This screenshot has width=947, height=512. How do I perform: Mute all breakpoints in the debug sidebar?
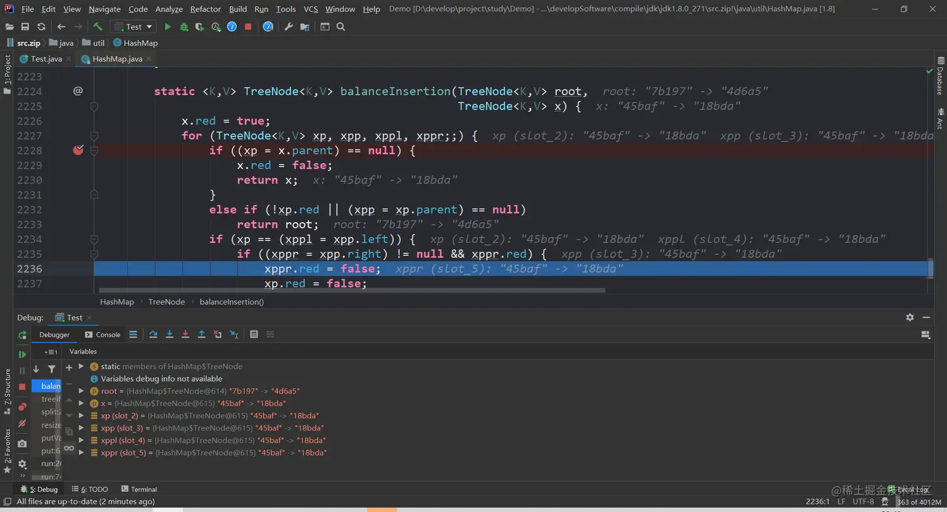23,424
